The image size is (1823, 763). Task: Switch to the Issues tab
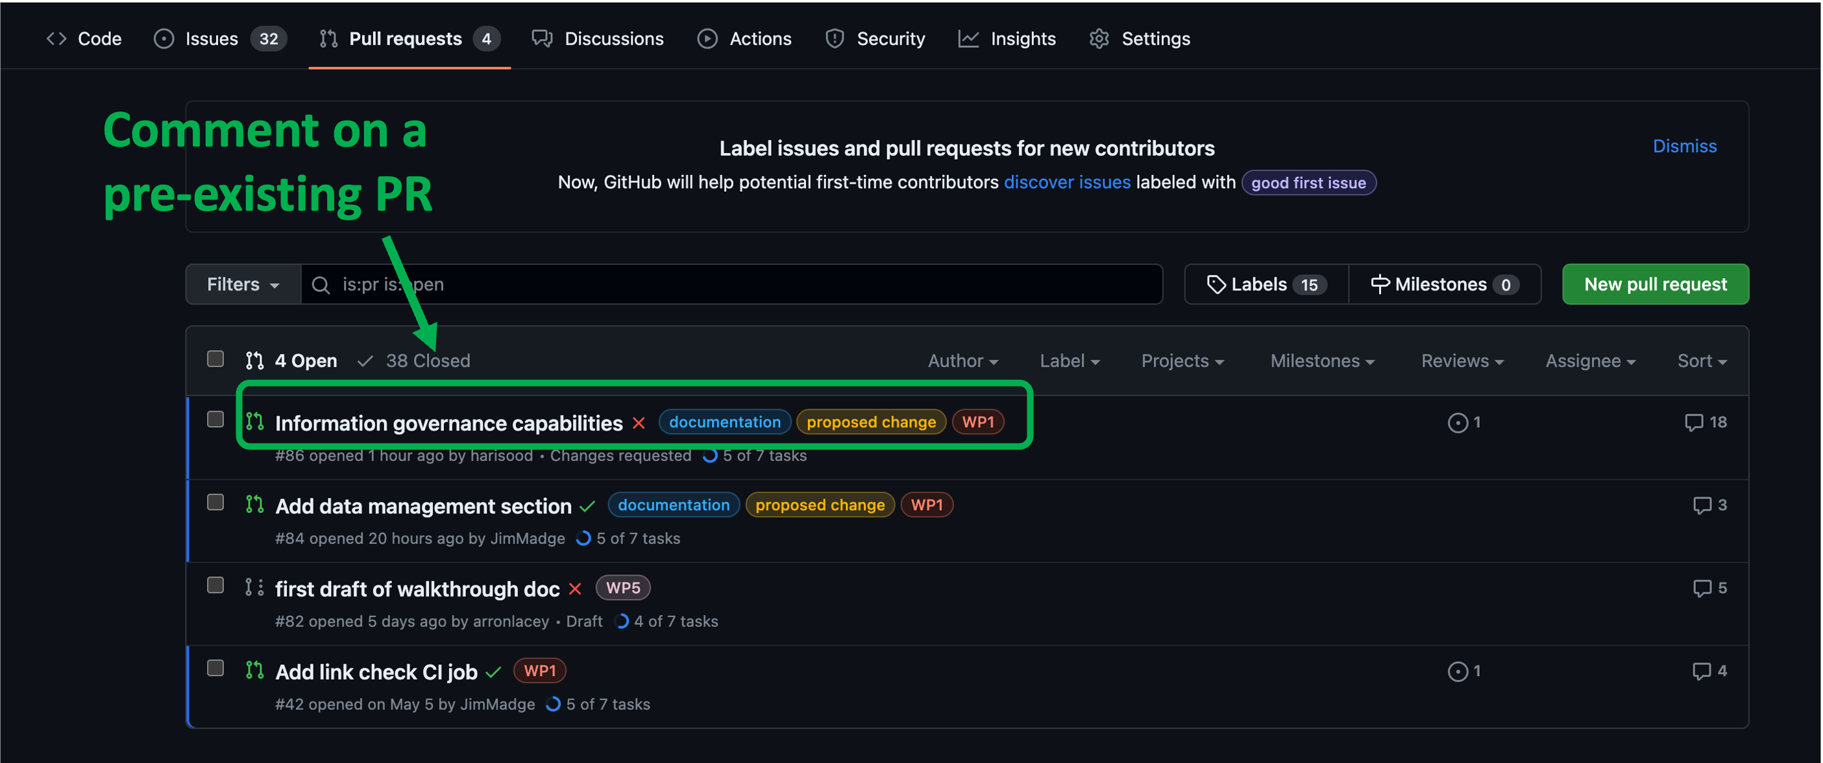(x=220, y=39)
